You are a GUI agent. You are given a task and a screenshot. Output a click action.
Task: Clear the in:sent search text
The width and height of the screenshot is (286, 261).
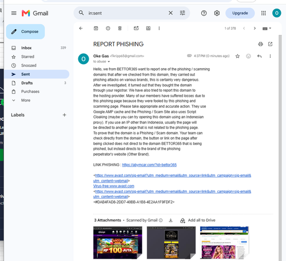pos(170,13)
